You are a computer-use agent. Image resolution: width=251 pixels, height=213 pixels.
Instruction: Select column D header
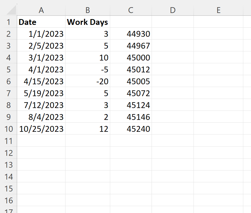point(173,10)
